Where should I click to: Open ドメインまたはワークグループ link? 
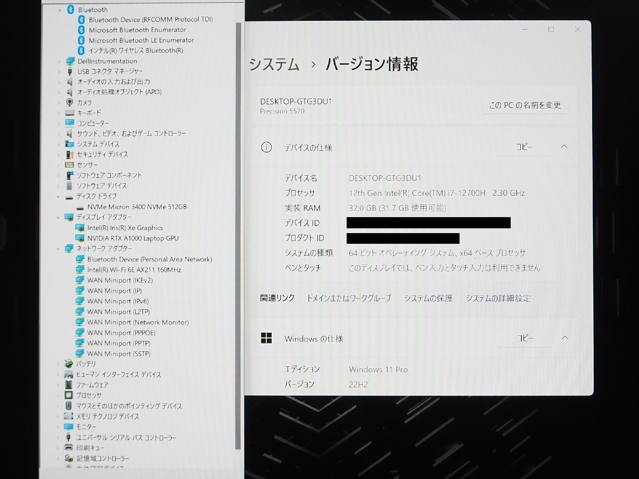click(349, 298)
